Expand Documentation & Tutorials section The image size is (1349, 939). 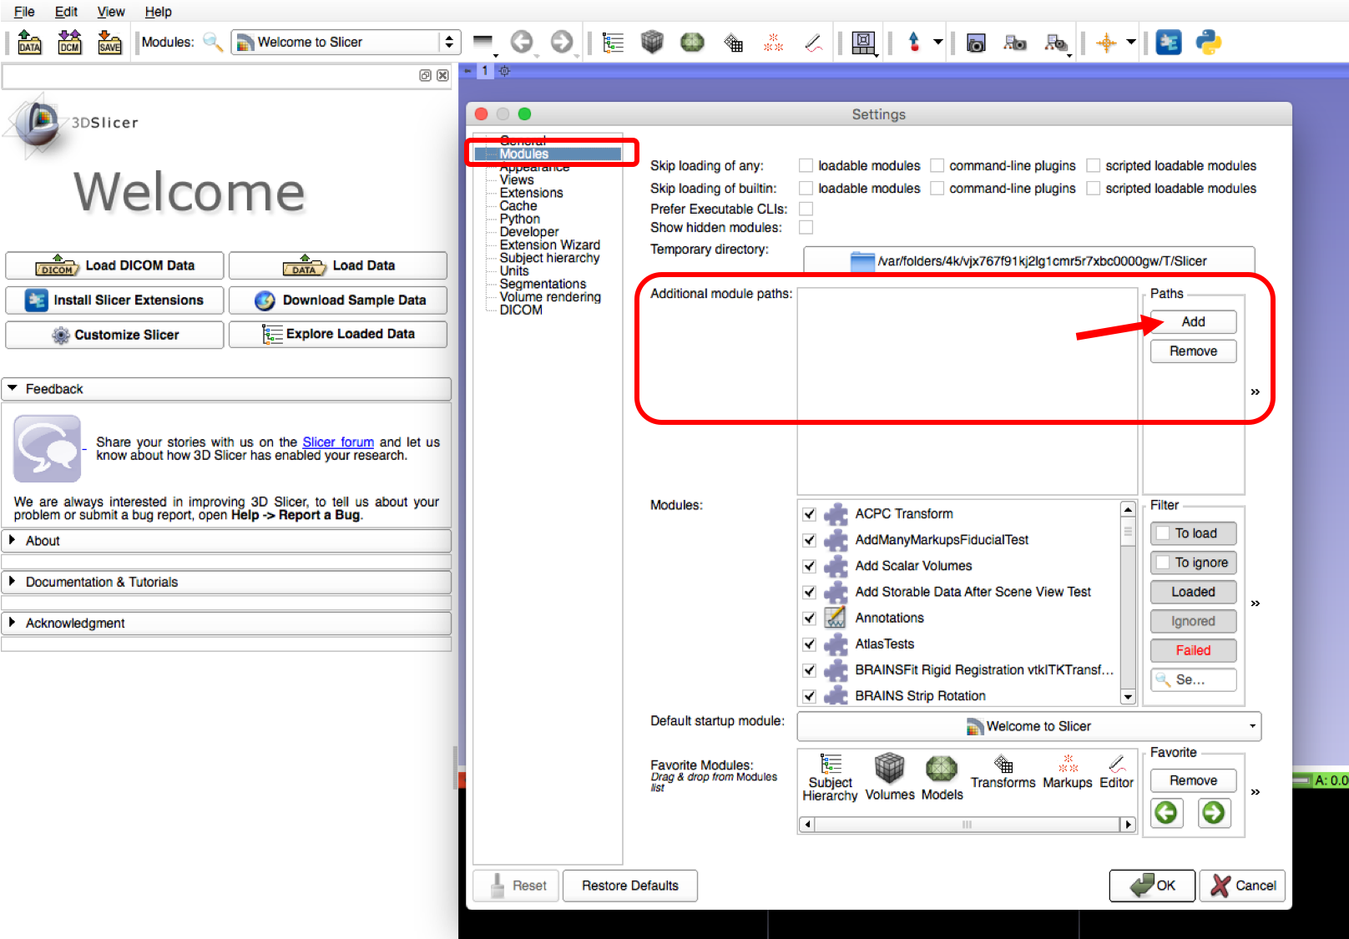pyautogui.click(x=226, y=582)
